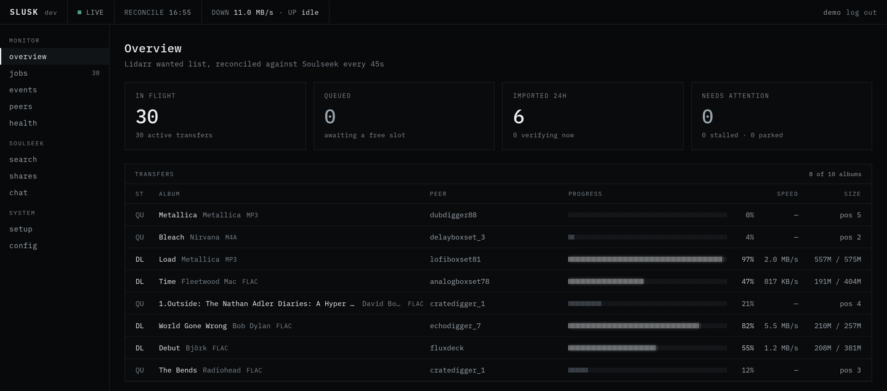Select The Bends album title
887x391 pixels.
[x=178, y=370]
